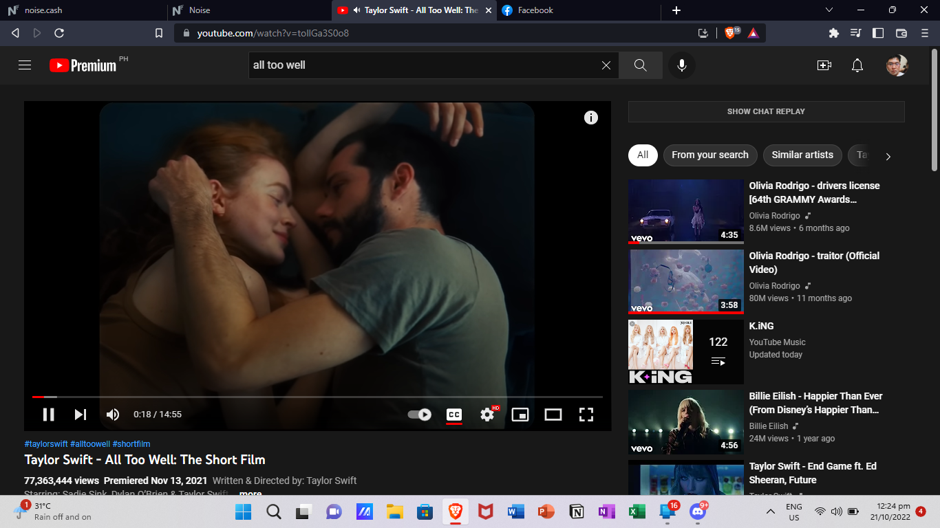Reload the current page

coord(59,33)
